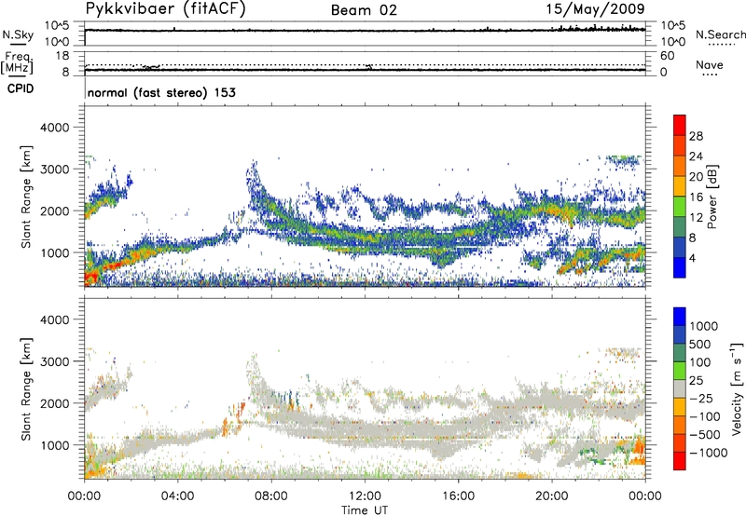Click the 04:00 time tick label
This screenshot has height=516, width=746.
tap(177, 496)
